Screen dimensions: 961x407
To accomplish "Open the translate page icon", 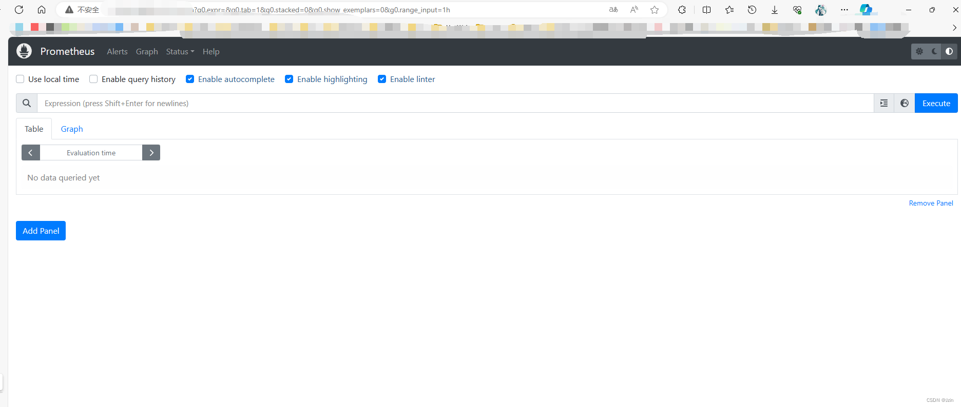I will [x=613, y=10].
